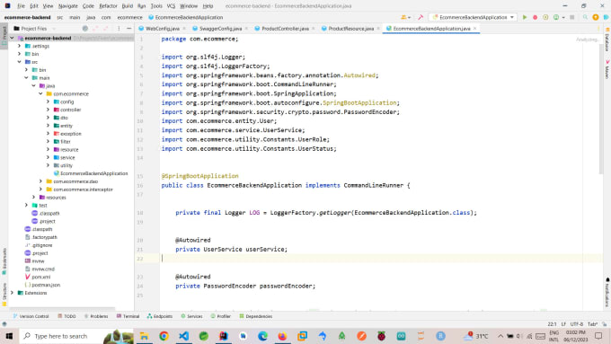The width and height of the screenshot is (611, 344).
Task: Open the Structure tool window on left strip
Action: point(4,294)
